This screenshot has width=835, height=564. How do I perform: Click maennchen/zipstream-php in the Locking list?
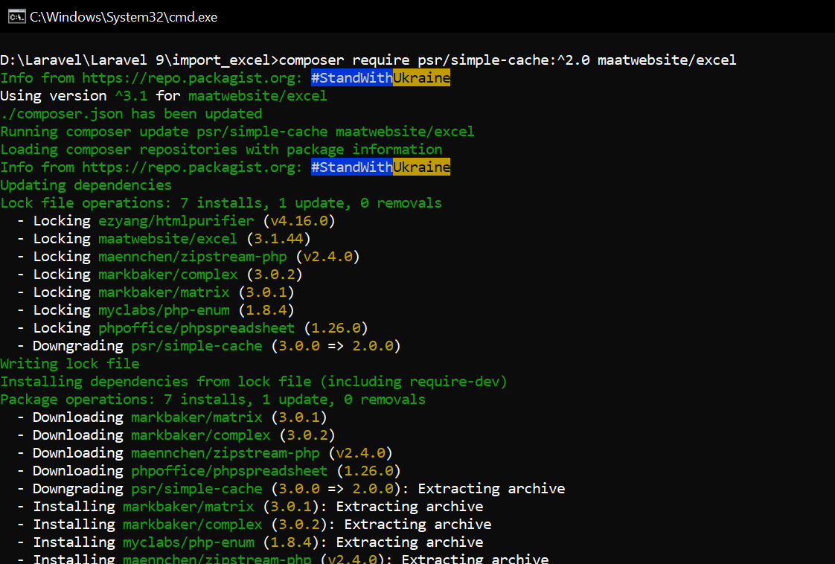pyautogui.click(x=192, y=257)
